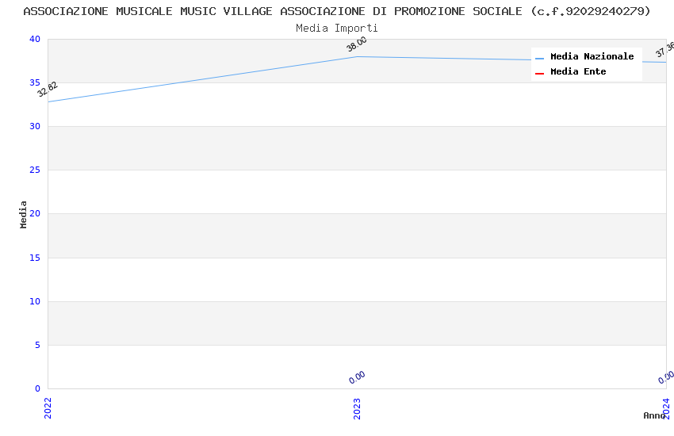Click the Media Importi subtitle
The width and height of the screenshot is (674, 436).
[337, 29]
